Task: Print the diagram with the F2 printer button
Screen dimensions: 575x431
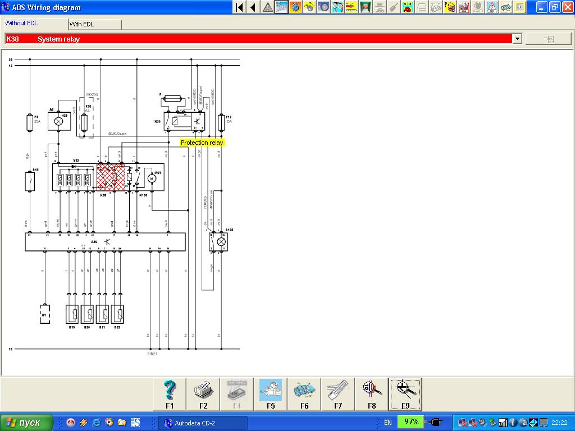Action: (x=203, y=394)
